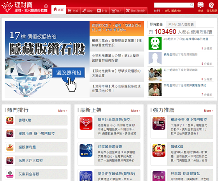Click 鍾金瑩 blue icon of 莊家幫您選權證
218x181 pixels.
click(x=86, y=150)
